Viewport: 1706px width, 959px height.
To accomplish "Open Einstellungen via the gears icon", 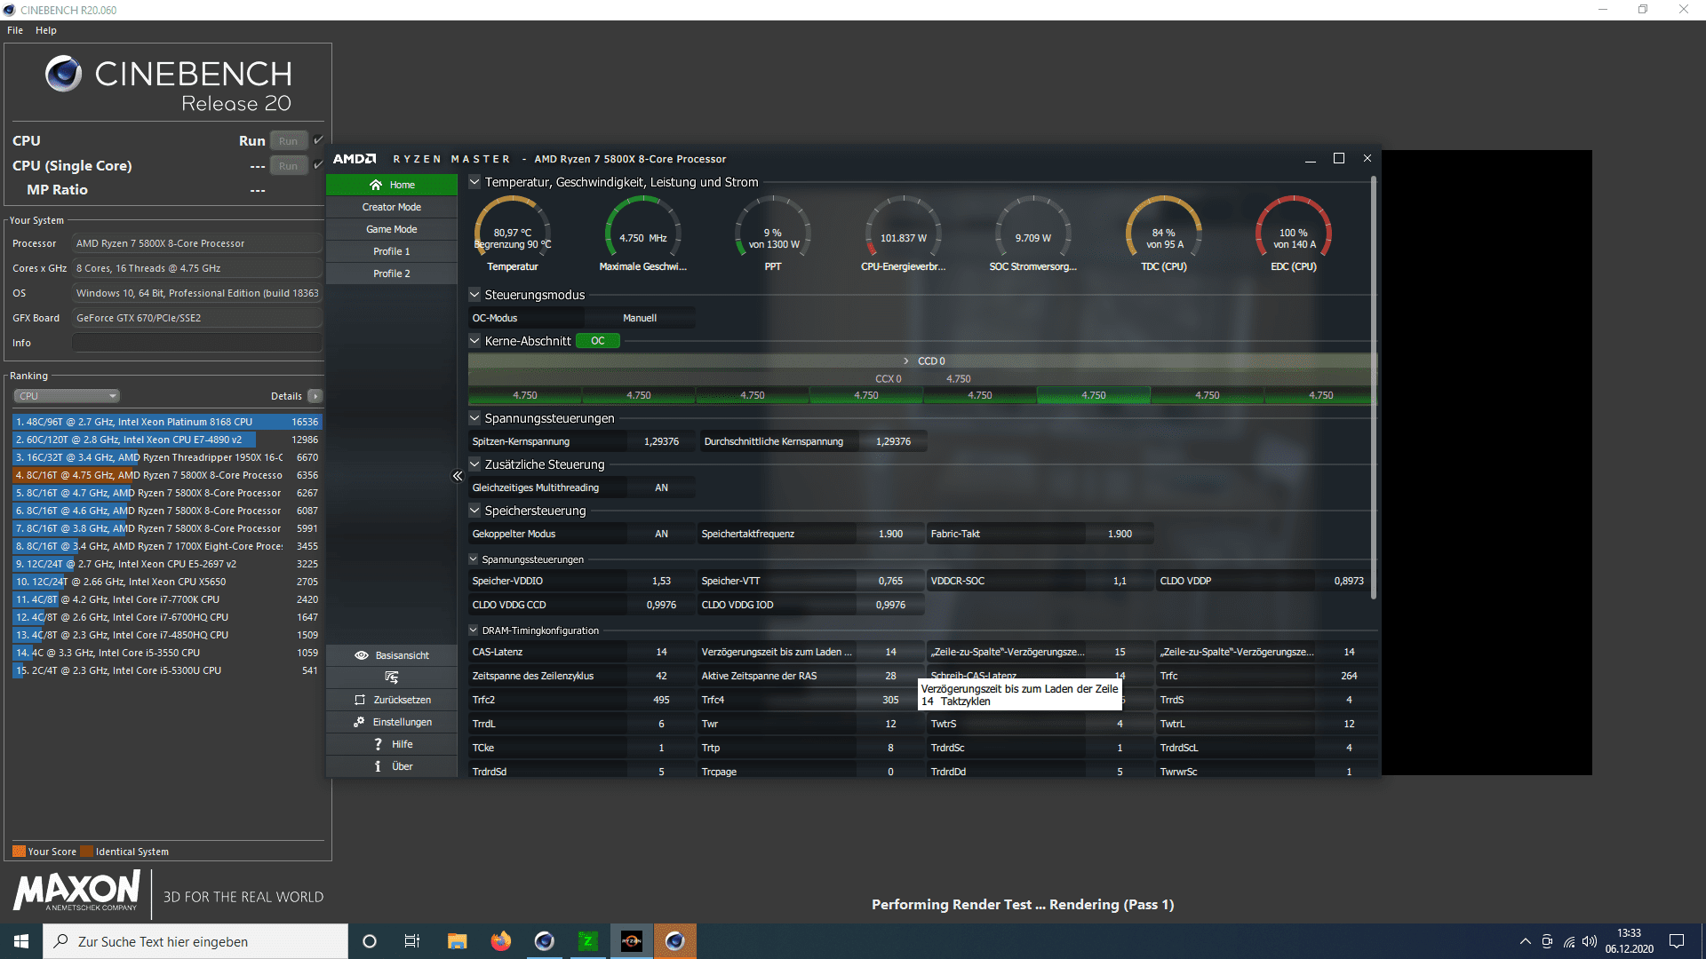I will 359,722.
